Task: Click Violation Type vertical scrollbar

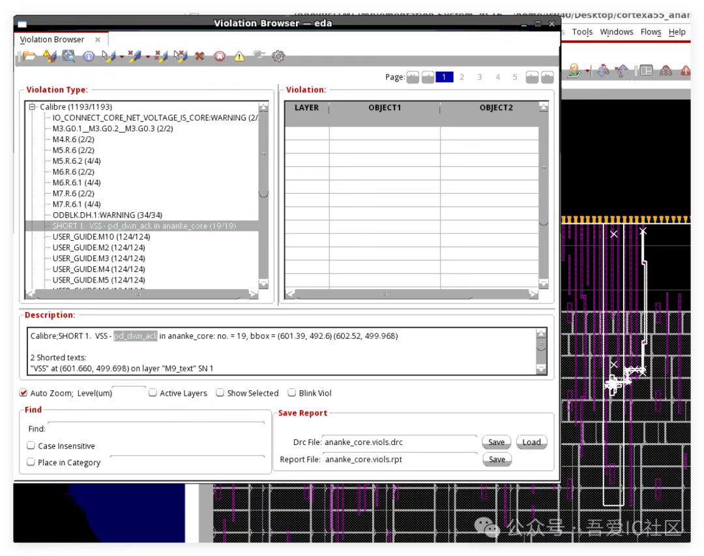Action: point(263,195)
